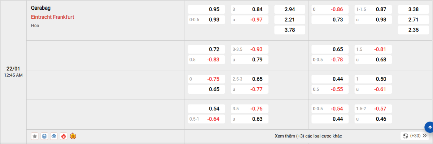Select over 1.5-2 odds -0.57
Viewport: 433px width, 144px height.
373,108
